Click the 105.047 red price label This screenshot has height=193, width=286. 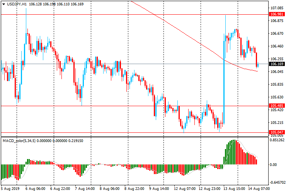click(277, 132)
